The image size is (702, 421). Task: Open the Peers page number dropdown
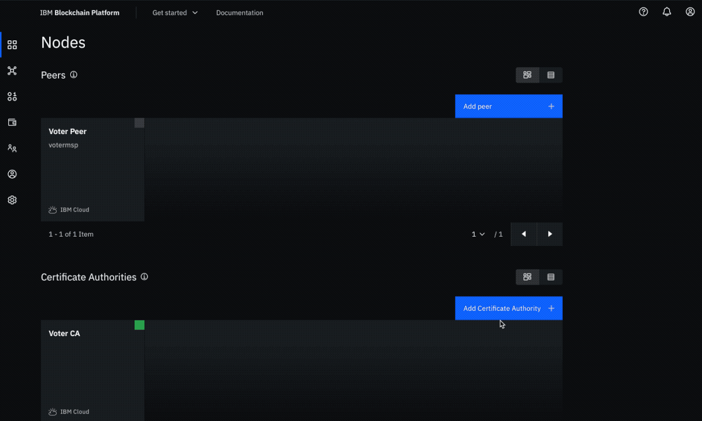pyautogui.click(x=479, y=234)
